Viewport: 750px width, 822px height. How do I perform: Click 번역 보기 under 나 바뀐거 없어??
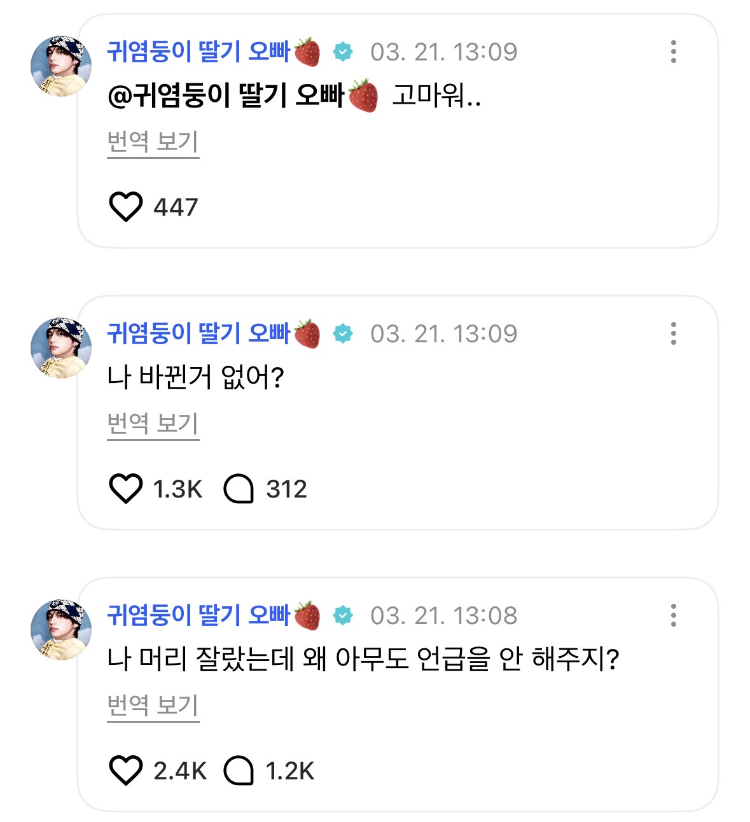click(153, 424)
